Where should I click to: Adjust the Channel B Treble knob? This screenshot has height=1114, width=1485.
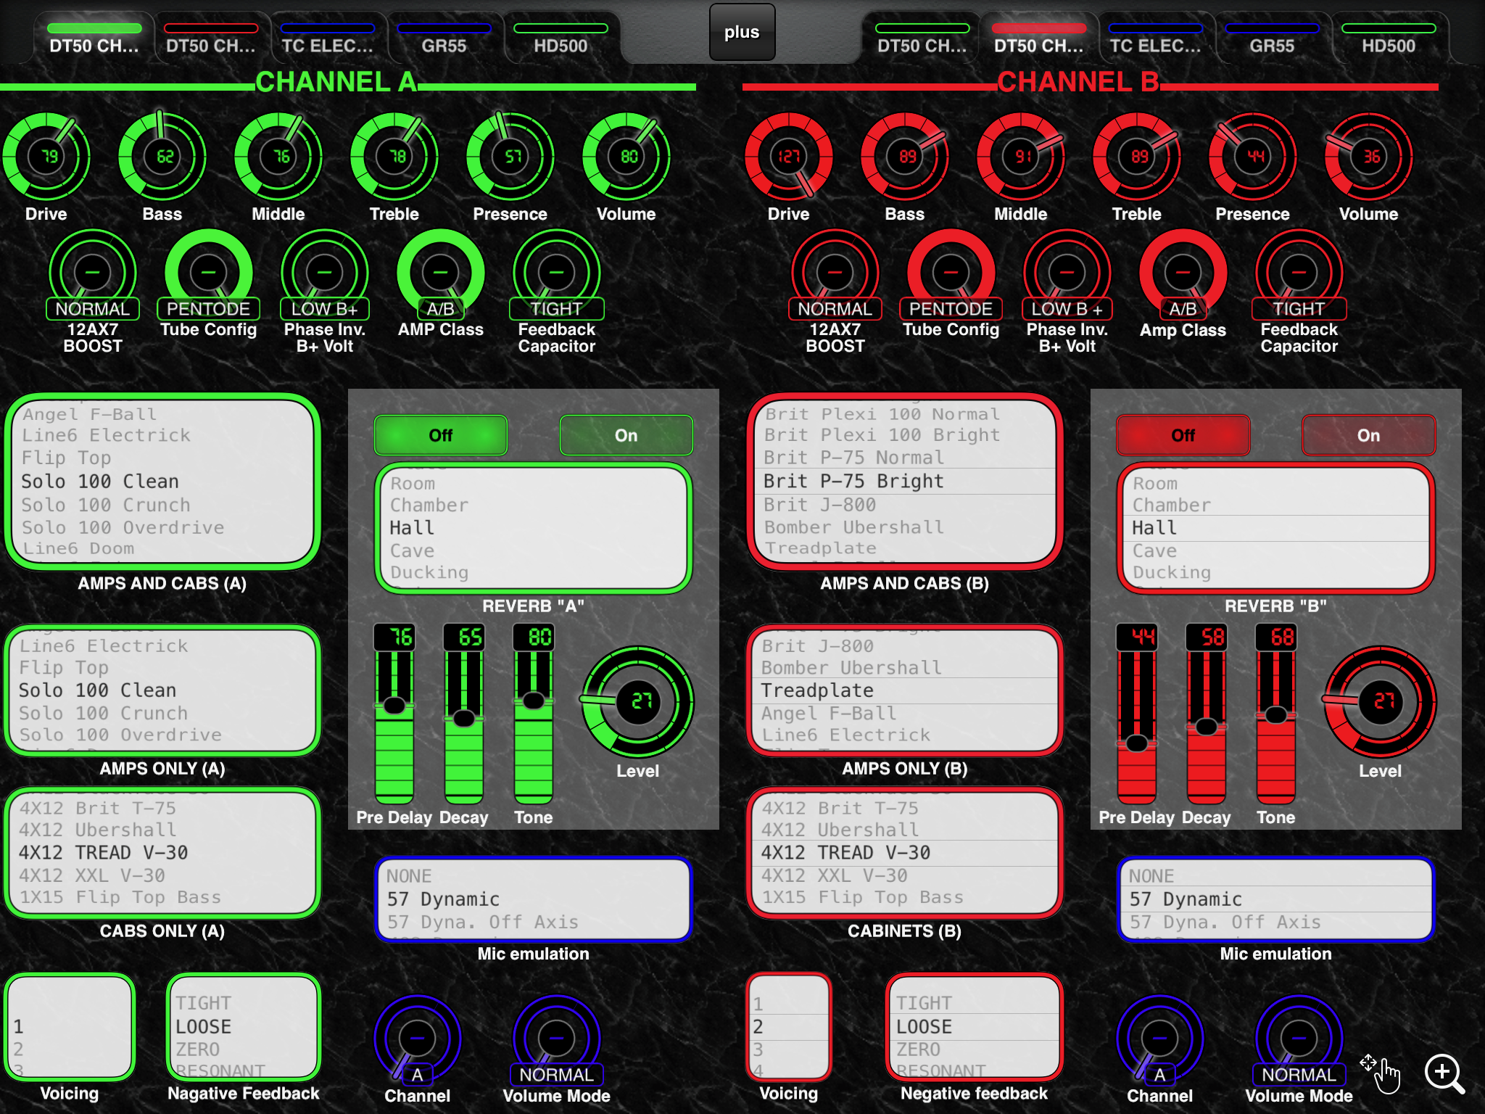point(1137,156)
